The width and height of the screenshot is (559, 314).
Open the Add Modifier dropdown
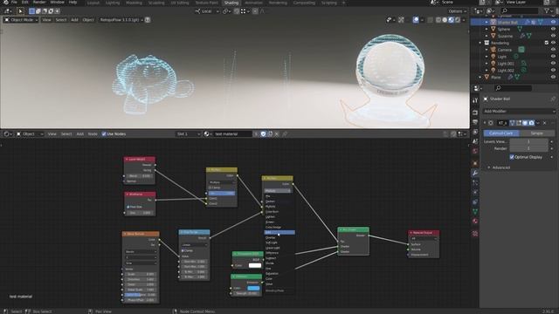coord(519,111)
